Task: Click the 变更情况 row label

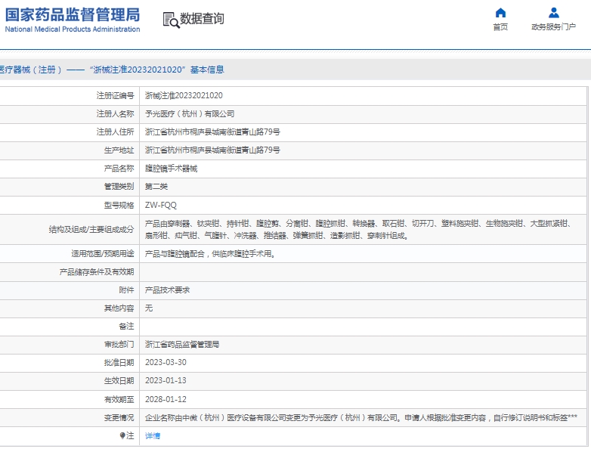Action: coord(119,418)
